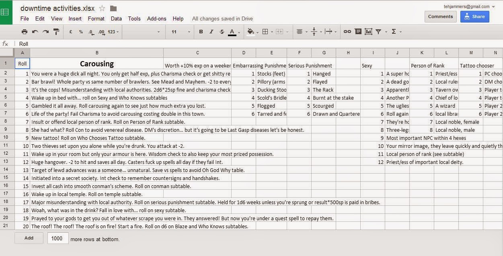Toggle italic formatting
Image resolution: width=503 pixels, height=256 pixels.
[211, 31]
